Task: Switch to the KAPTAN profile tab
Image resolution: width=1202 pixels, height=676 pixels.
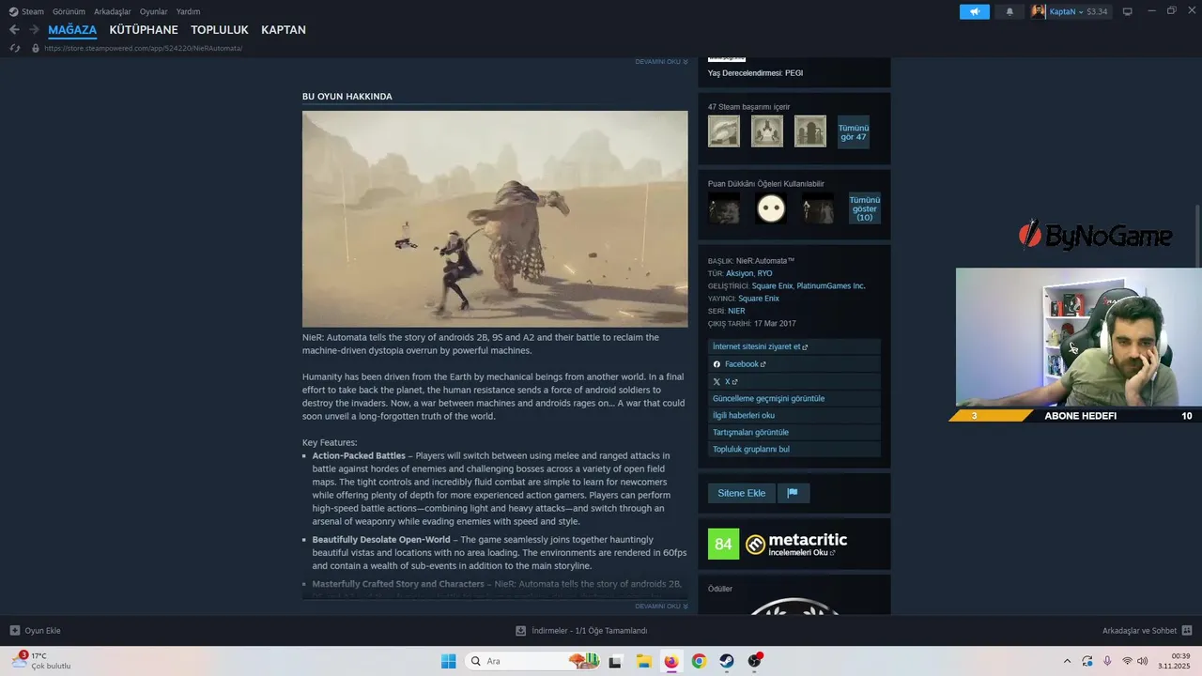Action: (x=284, y=30)
